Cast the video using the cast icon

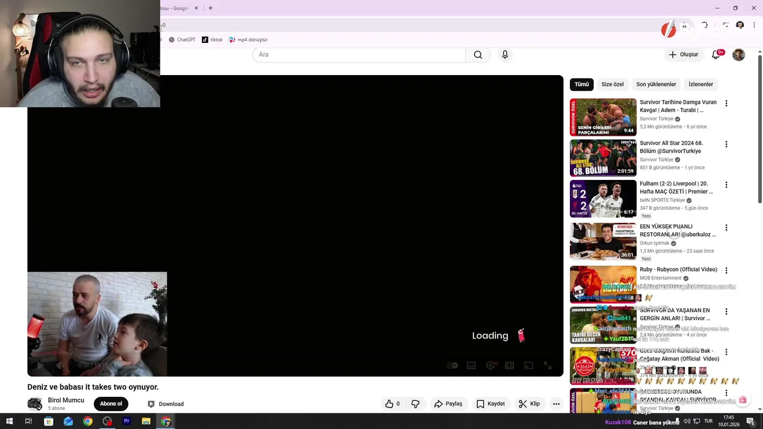click(x=528, y=365)
